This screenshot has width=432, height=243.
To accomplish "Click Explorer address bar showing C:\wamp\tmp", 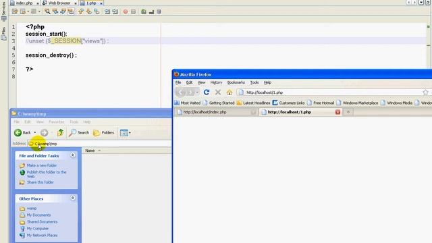I will click(x=99, y=144).
